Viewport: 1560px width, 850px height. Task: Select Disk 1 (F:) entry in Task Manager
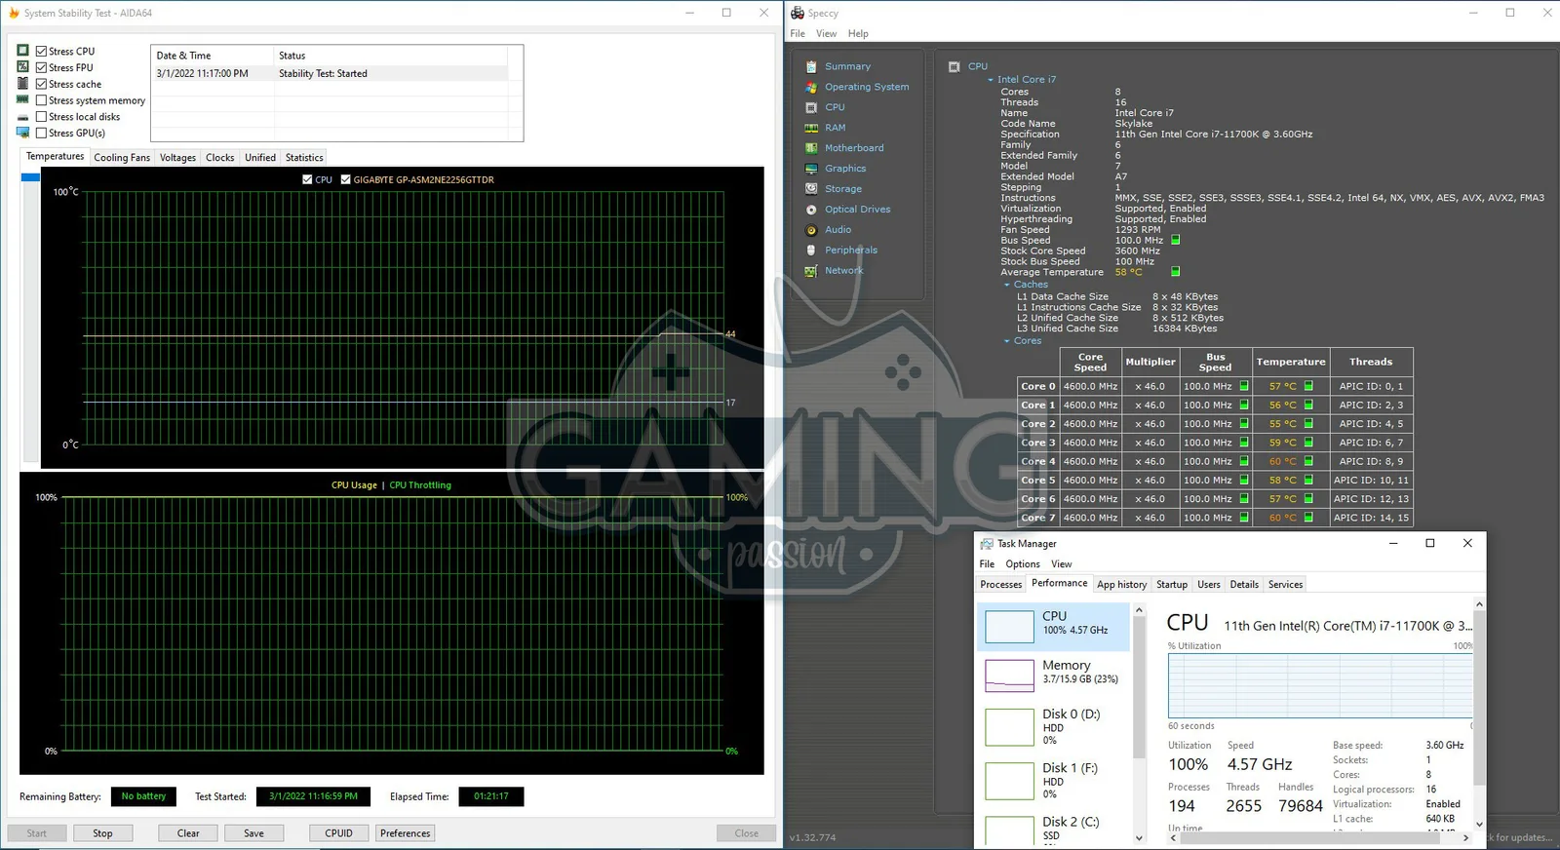pos(1055,781)
